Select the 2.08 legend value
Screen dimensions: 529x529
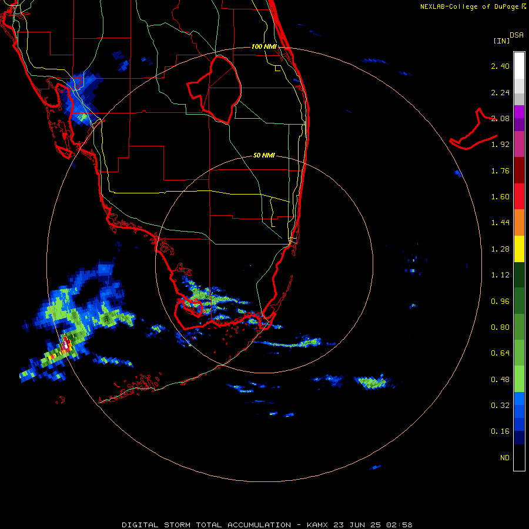point(500,118)
